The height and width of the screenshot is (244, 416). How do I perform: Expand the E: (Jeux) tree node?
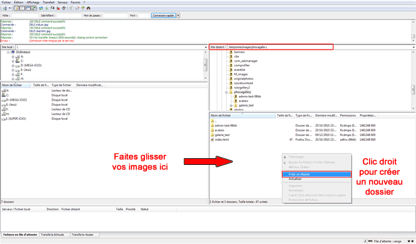coord(13,70)
